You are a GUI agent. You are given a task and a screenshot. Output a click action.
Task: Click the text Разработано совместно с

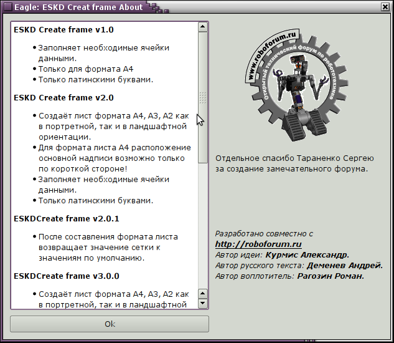coord(264,234)
